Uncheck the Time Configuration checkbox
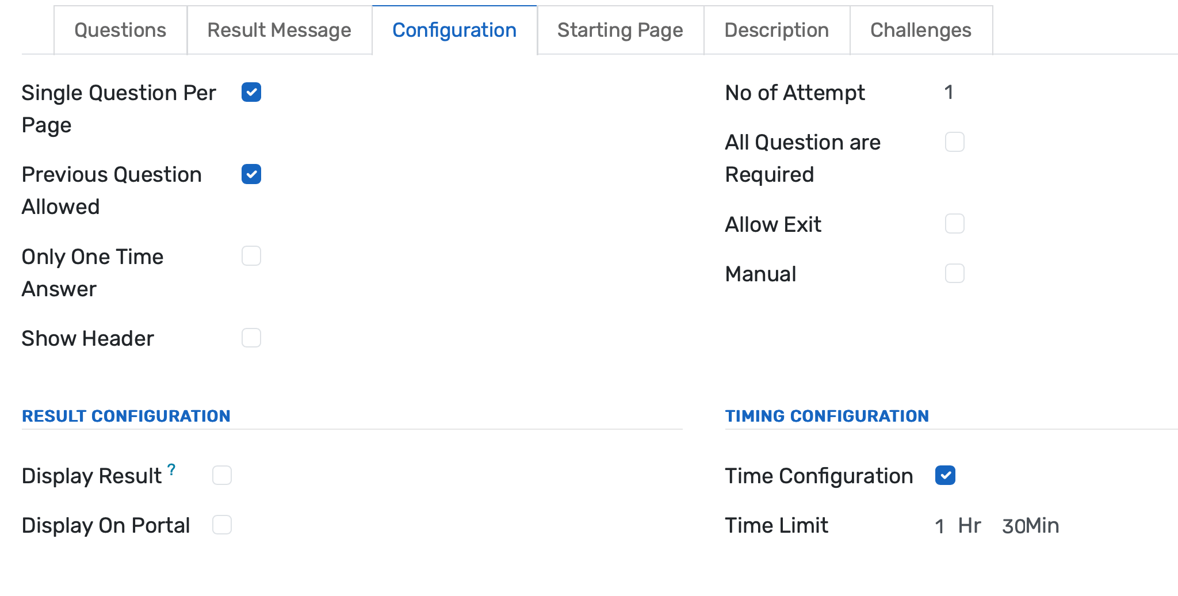Screen dimensions: 1178x596 [x=945, y=475]
